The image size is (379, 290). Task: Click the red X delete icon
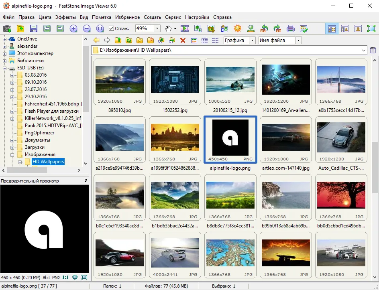click(x=183, y=41)
